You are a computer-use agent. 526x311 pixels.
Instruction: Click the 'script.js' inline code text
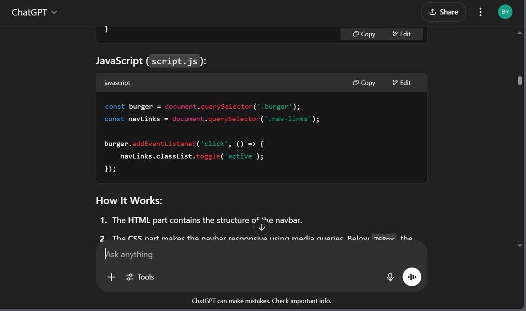(x=175, y=61)
